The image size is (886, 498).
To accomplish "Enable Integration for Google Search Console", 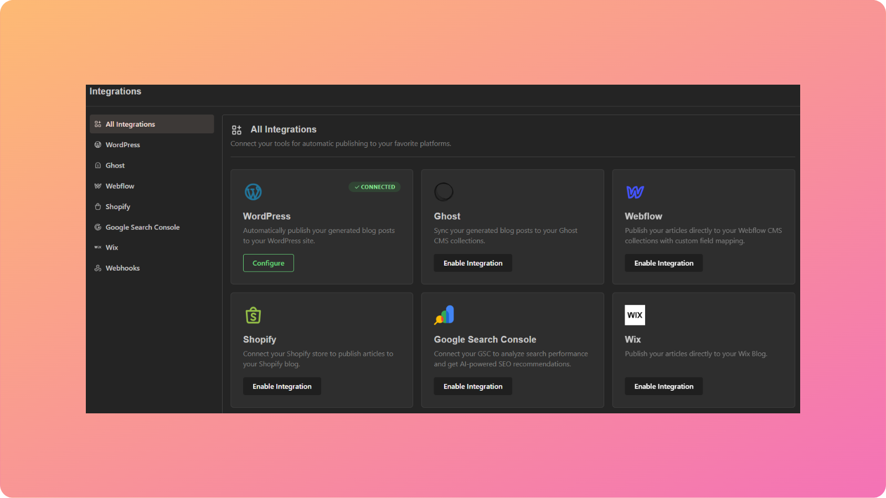I will pyautogui.click(x=473, y=386).
